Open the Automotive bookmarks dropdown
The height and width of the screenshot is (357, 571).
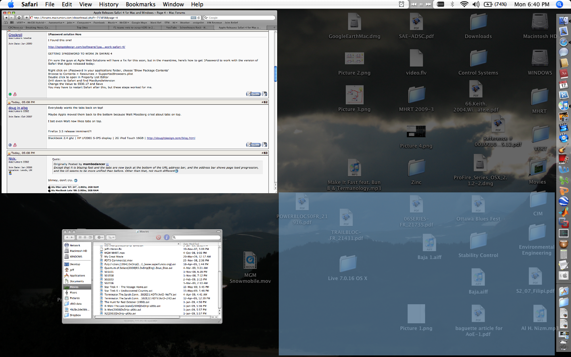pos(56,23)
